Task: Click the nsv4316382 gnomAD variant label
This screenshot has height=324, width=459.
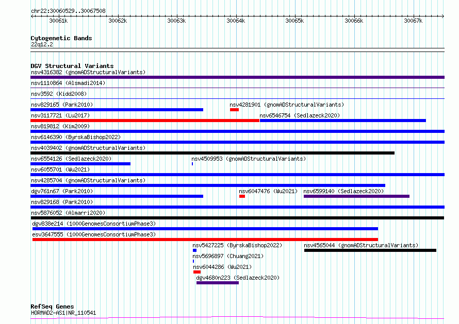Action: pos(88,72)
